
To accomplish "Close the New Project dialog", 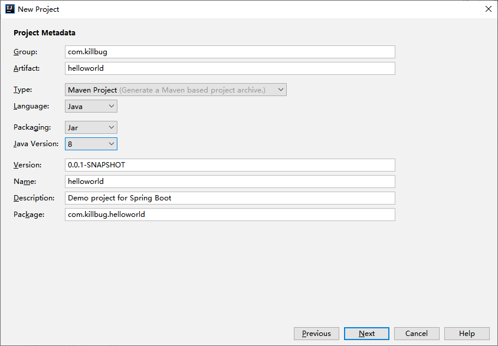I will point(488,9).
